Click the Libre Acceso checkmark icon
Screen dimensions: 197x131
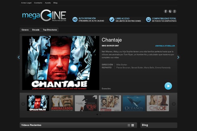click(x=112, y=20)
